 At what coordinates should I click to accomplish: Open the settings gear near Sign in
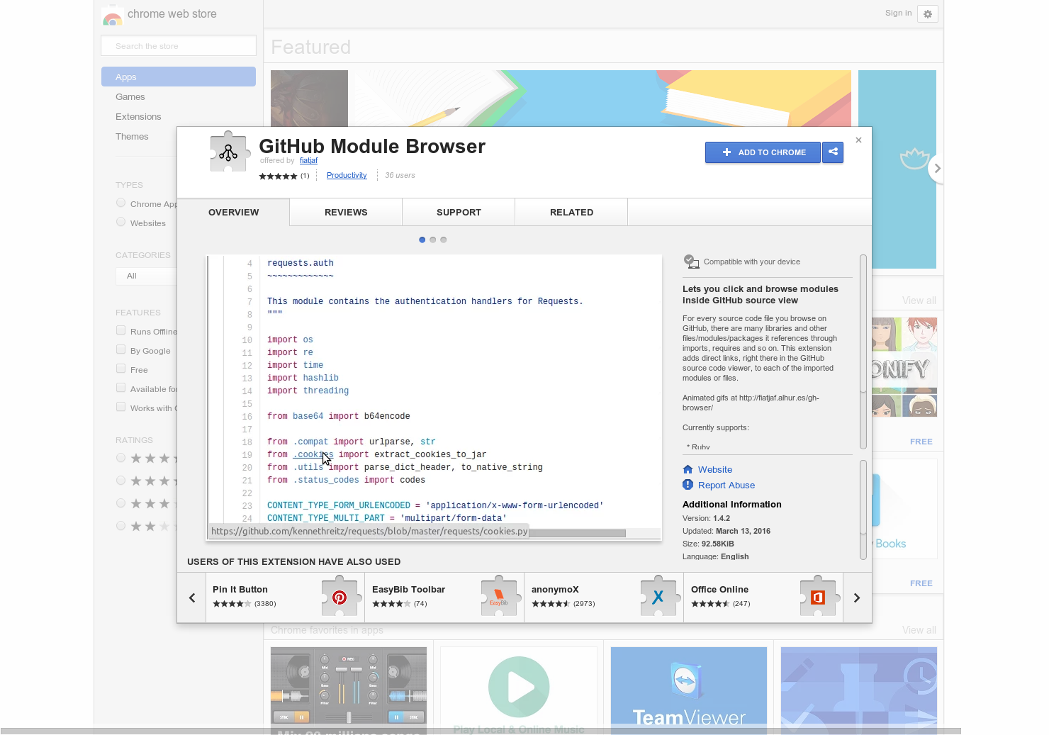928,13
